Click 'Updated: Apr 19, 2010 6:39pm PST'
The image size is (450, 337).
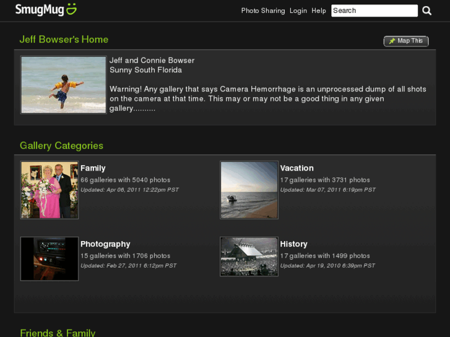click(x=327, y=266)
